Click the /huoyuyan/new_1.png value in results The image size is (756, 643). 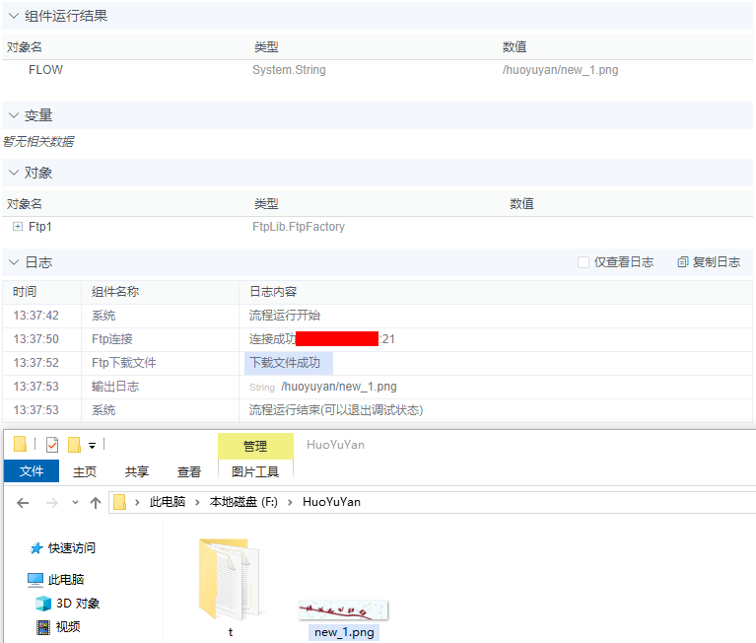(x=560, y=70)
